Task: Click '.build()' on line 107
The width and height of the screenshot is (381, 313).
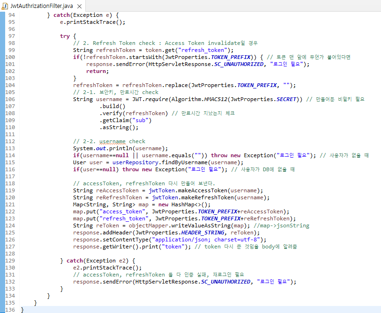Action: (112, 106)
